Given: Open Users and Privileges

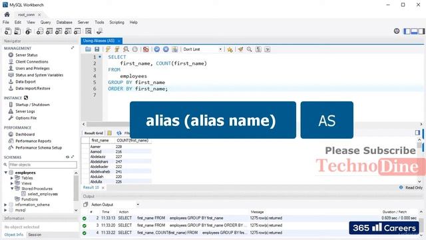Looking at the screenshot, I should point(33,68).
